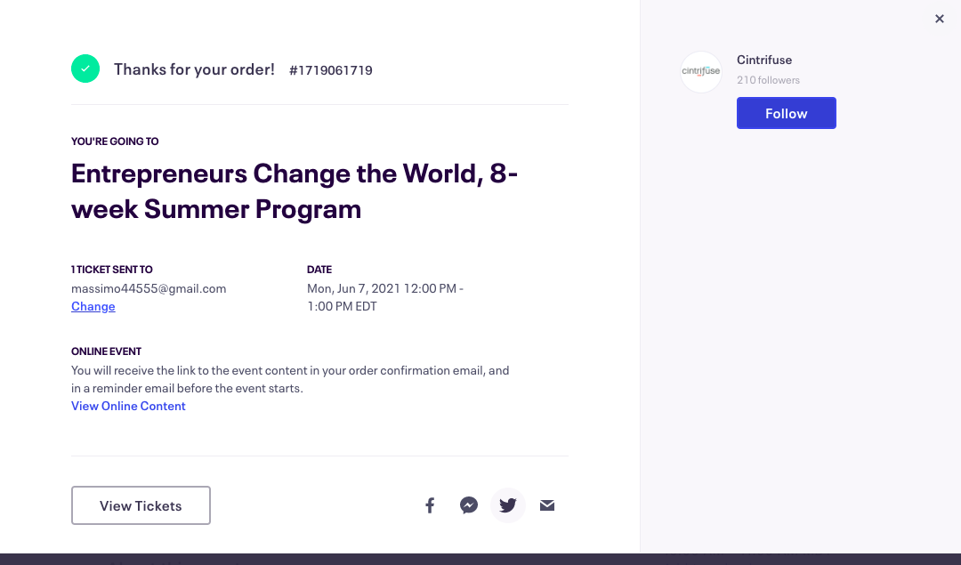Image resolution: width=961 pixels, height=565 pixels.
Task: Share the event via Messenger icon
Action: click(x=469, y=505)
